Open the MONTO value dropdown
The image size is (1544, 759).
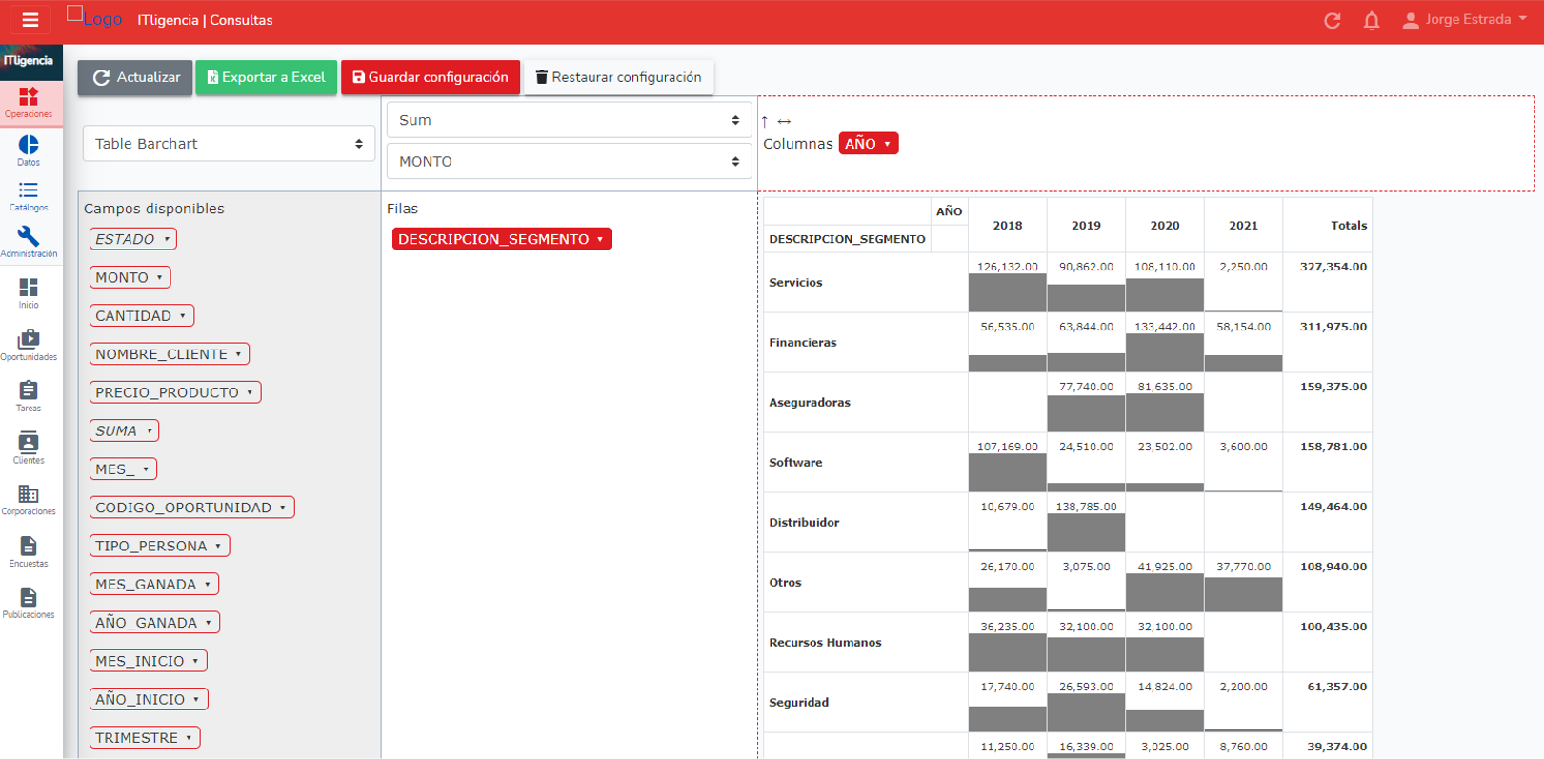(569, 162)
